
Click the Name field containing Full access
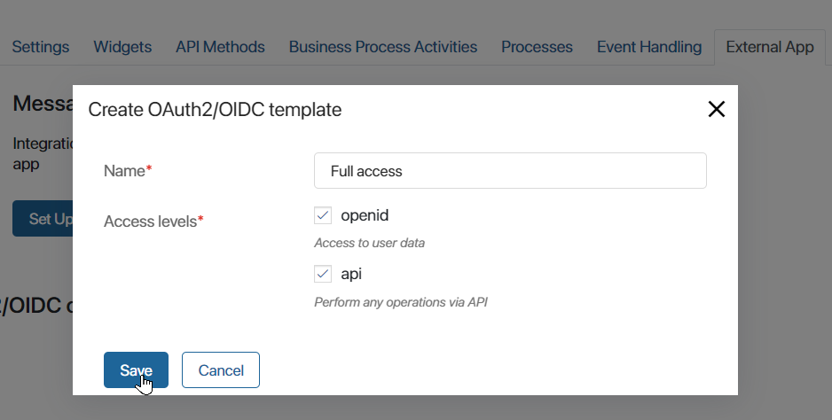(510, 171)
